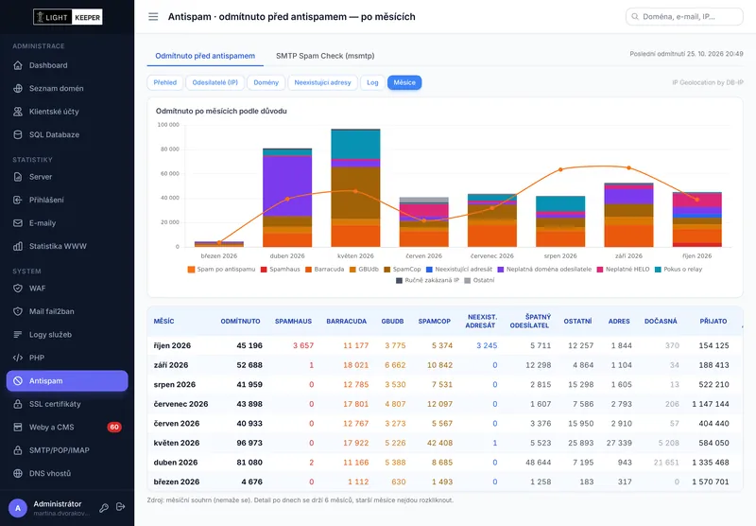Toggle Neexistující adresát legend series
The image size is (756, 526).
pyautogui.click(x=459, y=270)
